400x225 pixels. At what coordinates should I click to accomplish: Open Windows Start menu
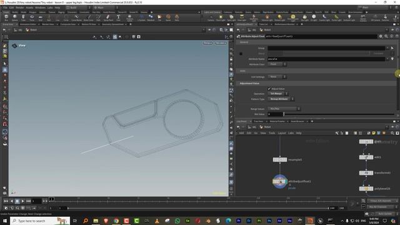pyautogui.click(x=4, y=221)
